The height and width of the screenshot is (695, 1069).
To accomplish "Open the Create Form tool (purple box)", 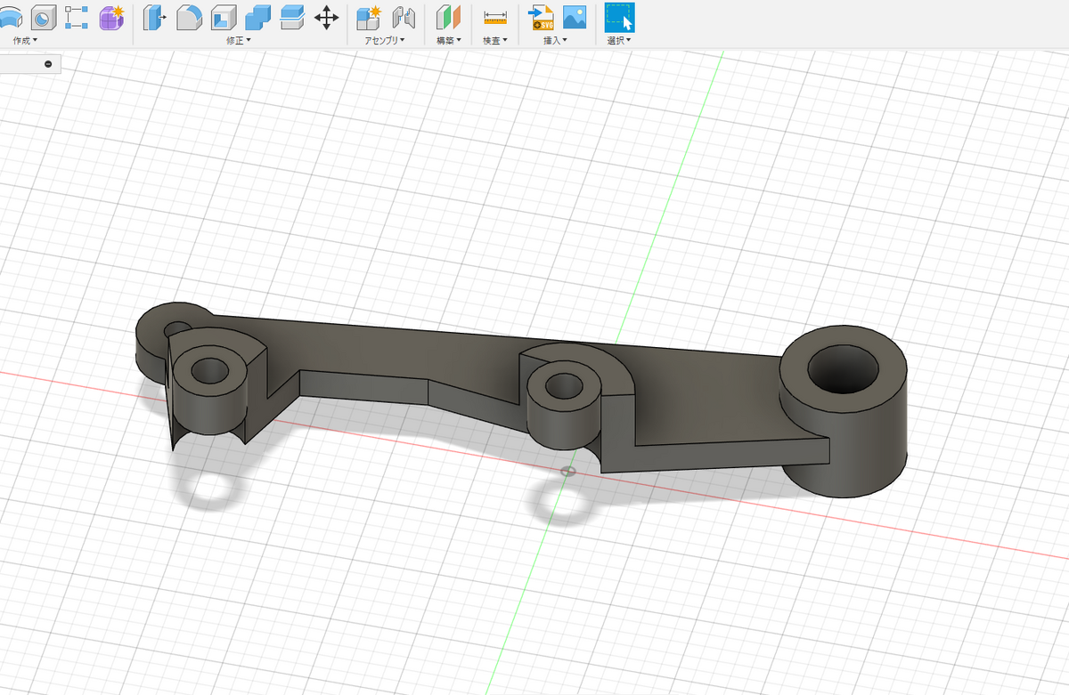I will coord(112,17).
